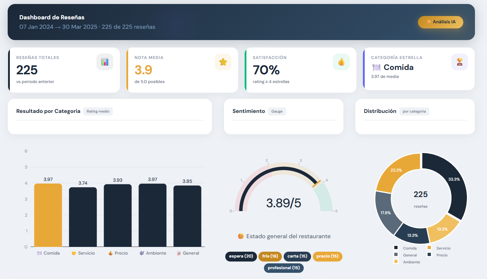Click the por categoría badge

(x=414, y=111)
